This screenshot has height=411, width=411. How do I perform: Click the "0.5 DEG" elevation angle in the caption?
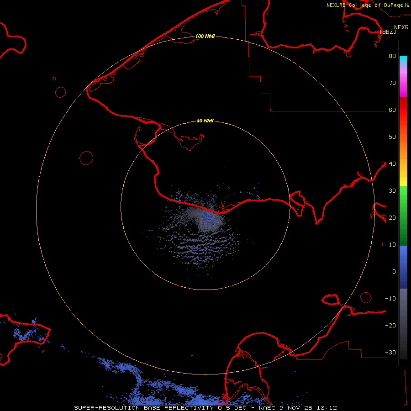(x=232, y=408)
